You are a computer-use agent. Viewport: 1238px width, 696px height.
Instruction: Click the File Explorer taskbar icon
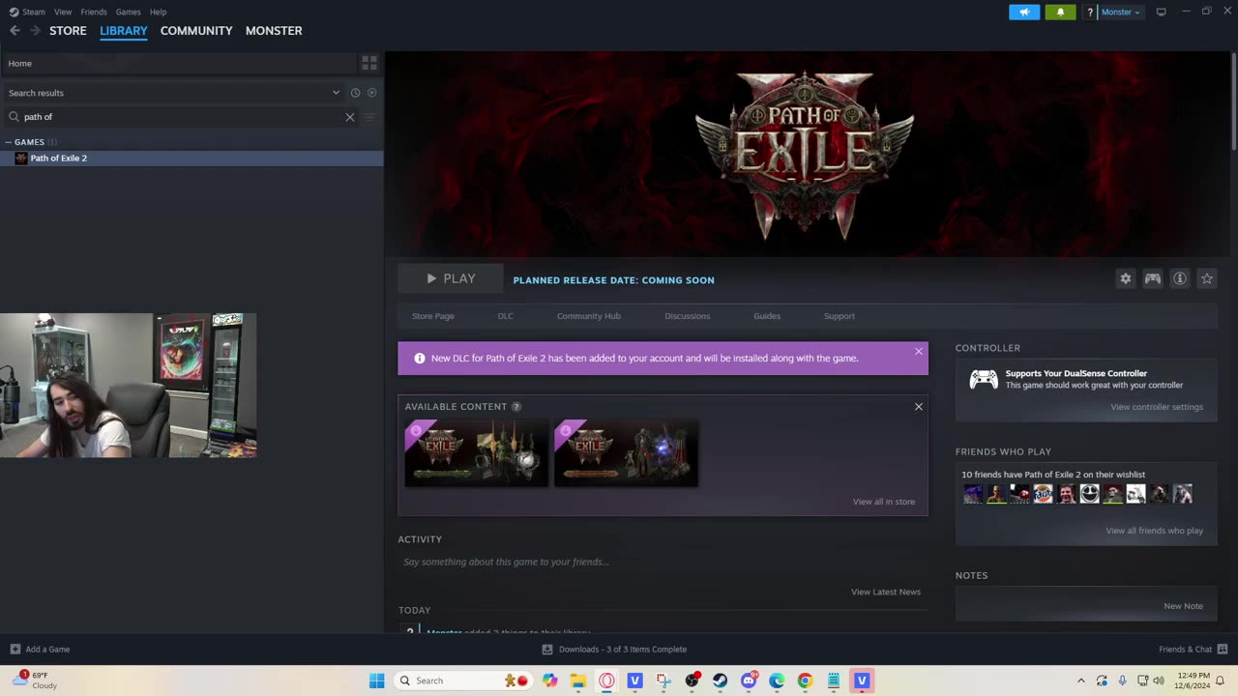click(578, 681)
